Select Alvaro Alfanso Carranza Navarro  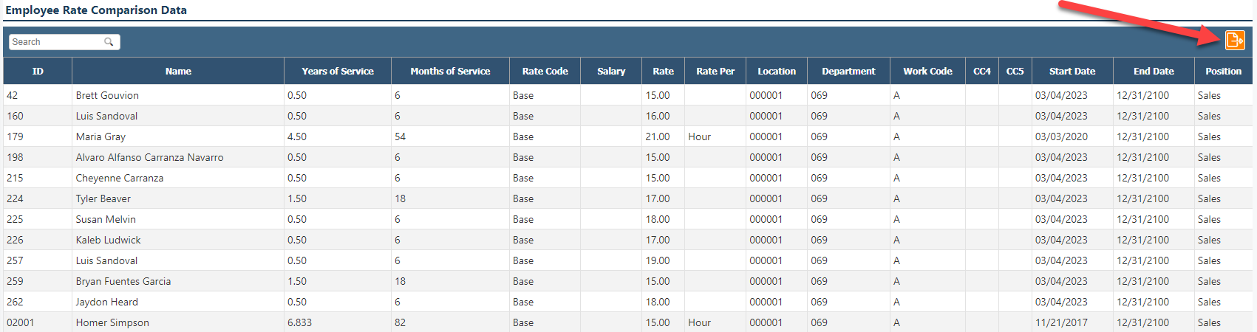coord(149,157)
